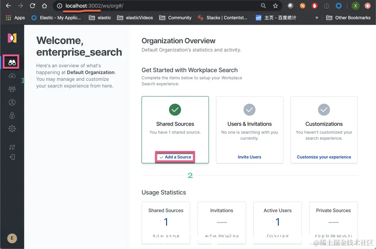
Task: Open the elastic bookmark folder
Action: [x=100, y=18]
